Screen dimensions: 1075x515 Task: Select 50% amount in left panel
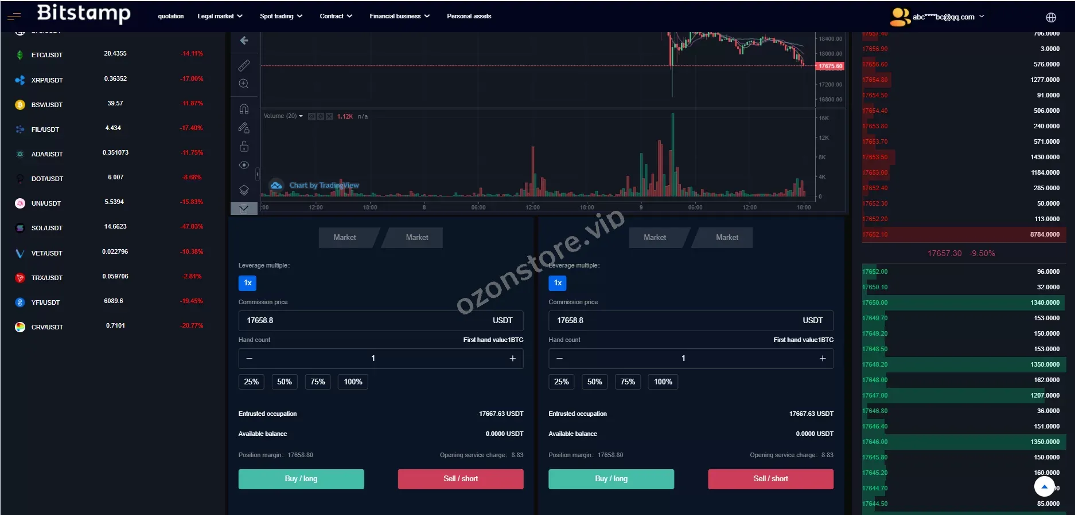click(285, 382)
